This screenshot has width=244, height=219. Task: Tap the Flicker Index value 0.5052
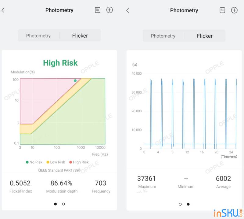pos(20,183)
